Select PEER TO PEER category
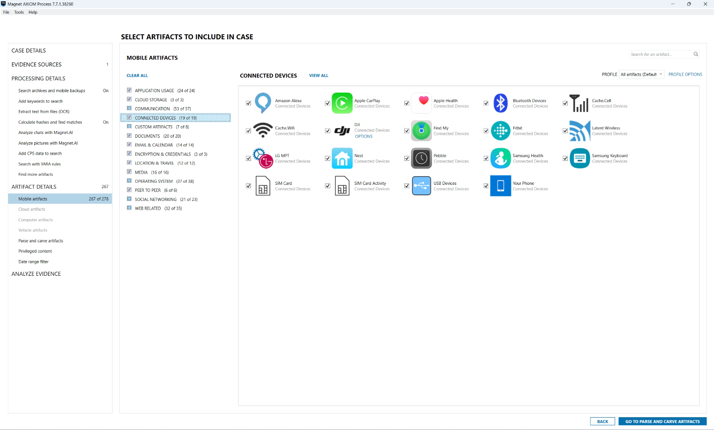The height and width of the screenshot is (430, 714). pos(156,191)
